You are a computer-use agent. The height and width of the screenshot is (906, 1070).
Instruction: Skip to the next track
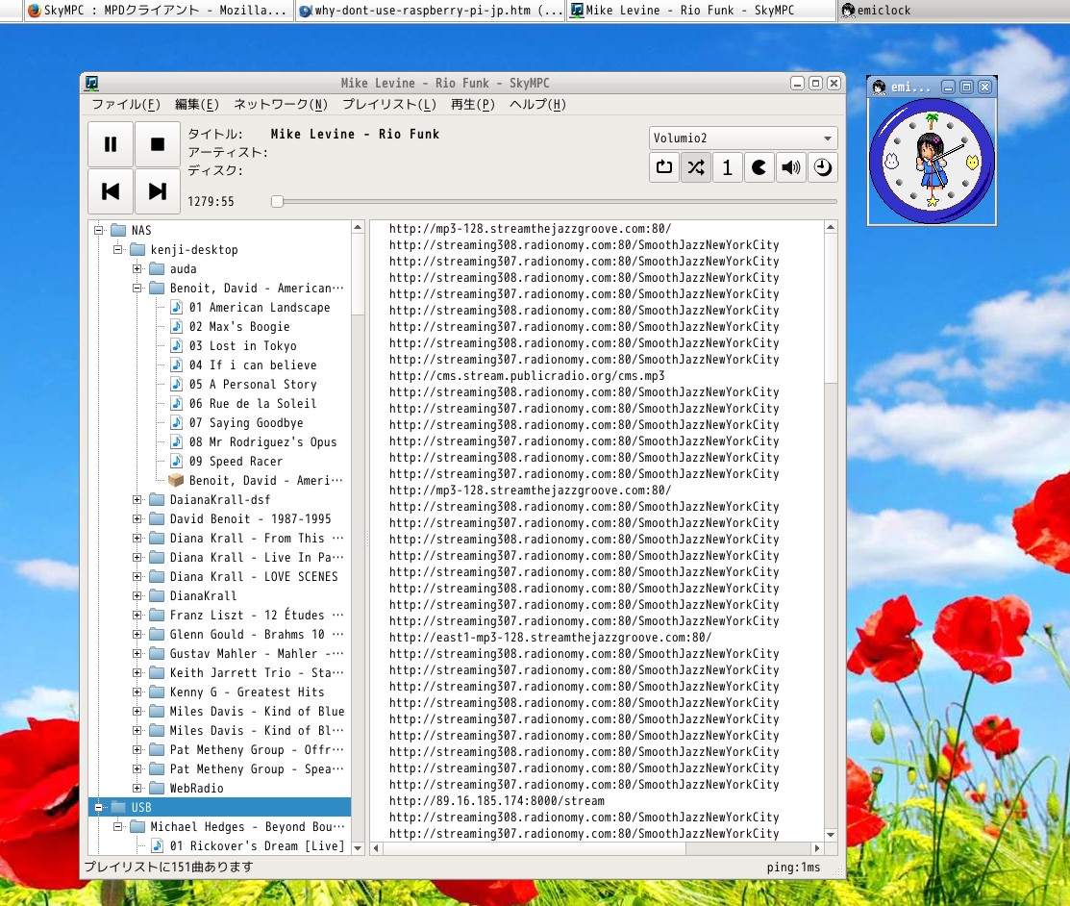pos(158,191)
